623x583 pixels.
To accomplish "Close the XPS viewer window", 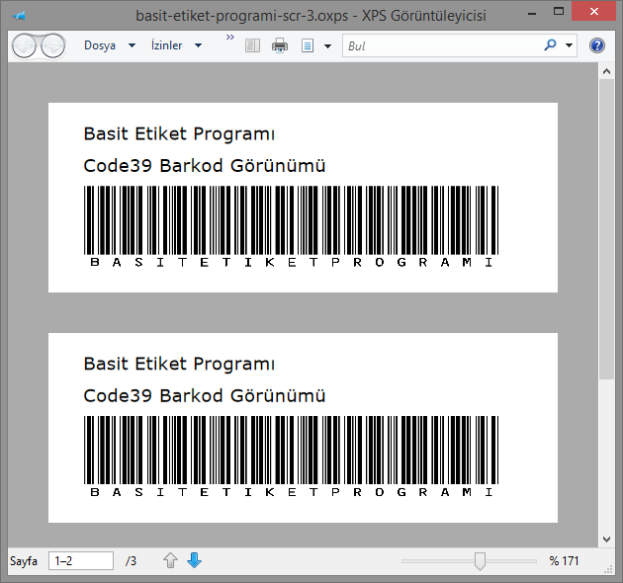I will click(x=594, y=11).
